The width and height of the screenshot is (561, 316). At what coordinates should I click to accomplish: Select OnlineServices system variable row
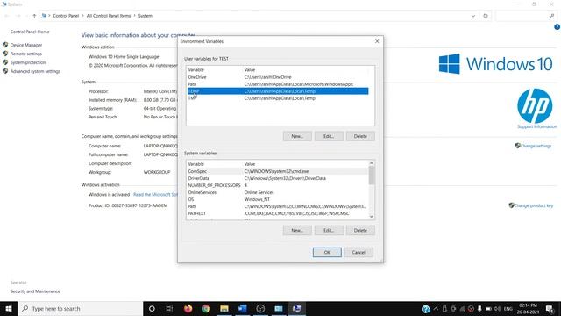tap(277, 192)
